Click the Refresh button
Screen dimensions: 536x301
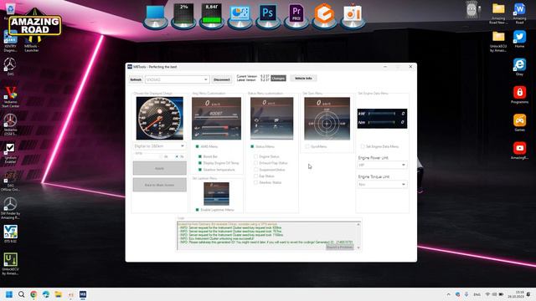[136, 79]
